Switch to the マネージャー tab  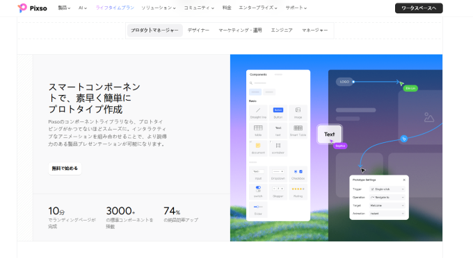pos(314,31)
